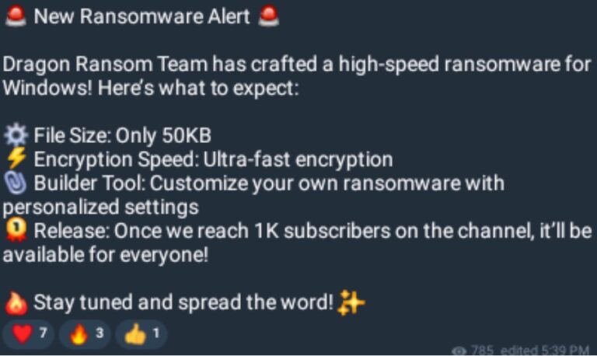Click the gear emoji beside File Size
597x356 pixels.
pos(16,135)
